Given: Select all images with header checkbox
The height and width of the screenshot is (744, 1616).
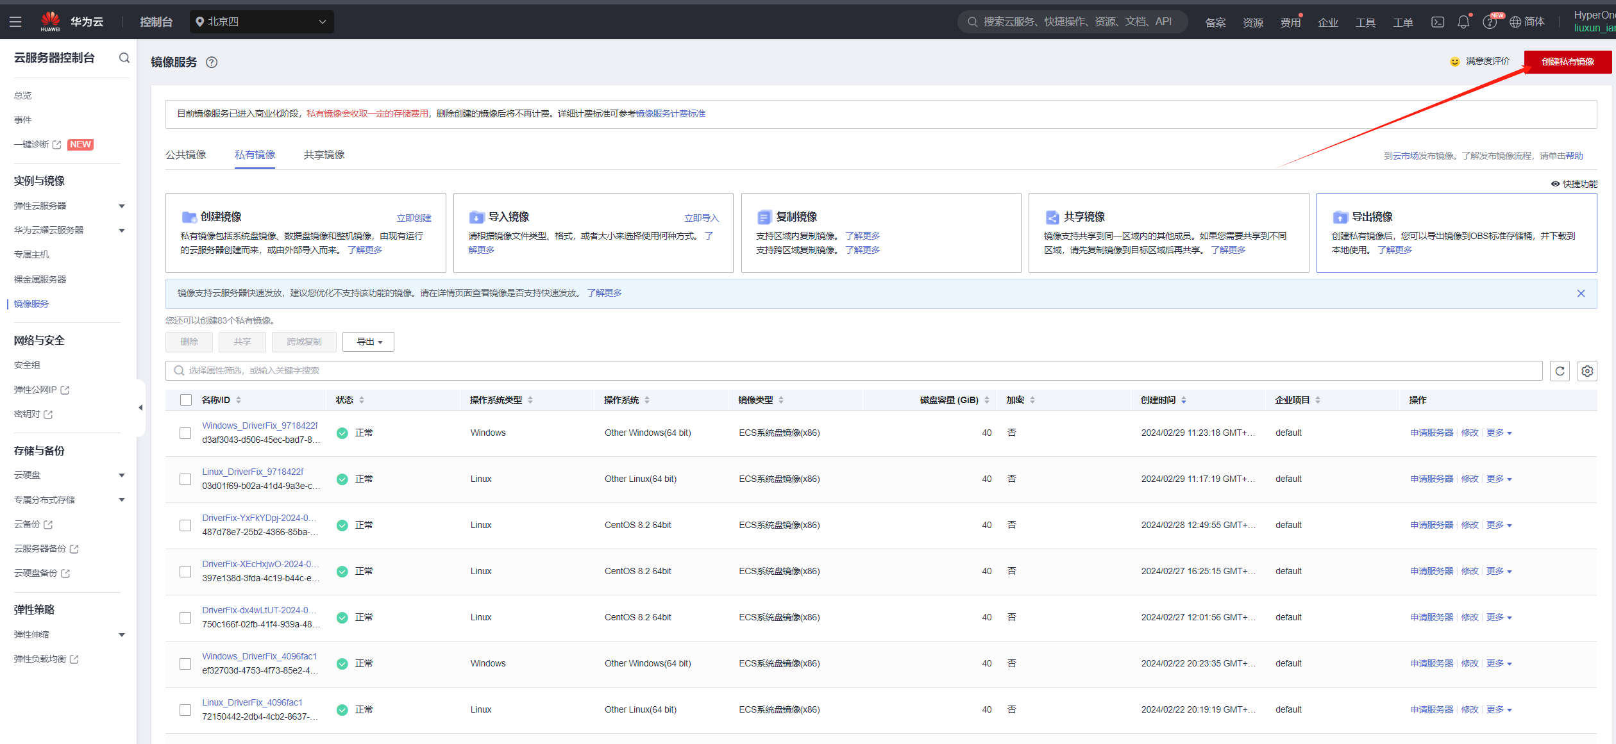Looking at the screenshot, I should (186, 400).
